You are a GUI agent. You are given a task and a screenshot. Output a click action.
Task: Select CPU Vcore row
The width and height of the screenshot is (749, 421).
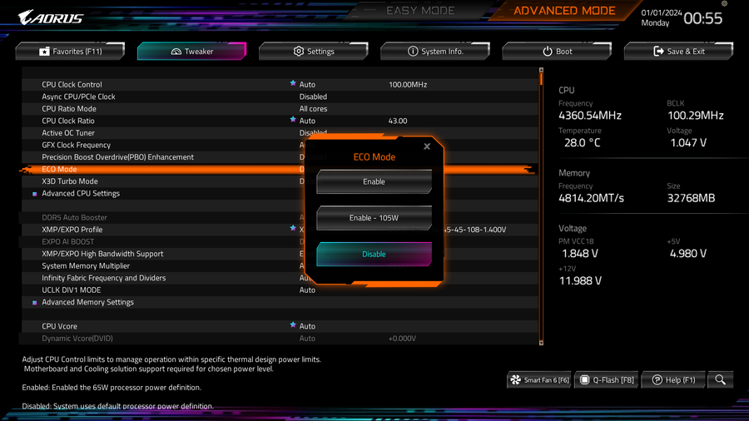click(280, 326)
